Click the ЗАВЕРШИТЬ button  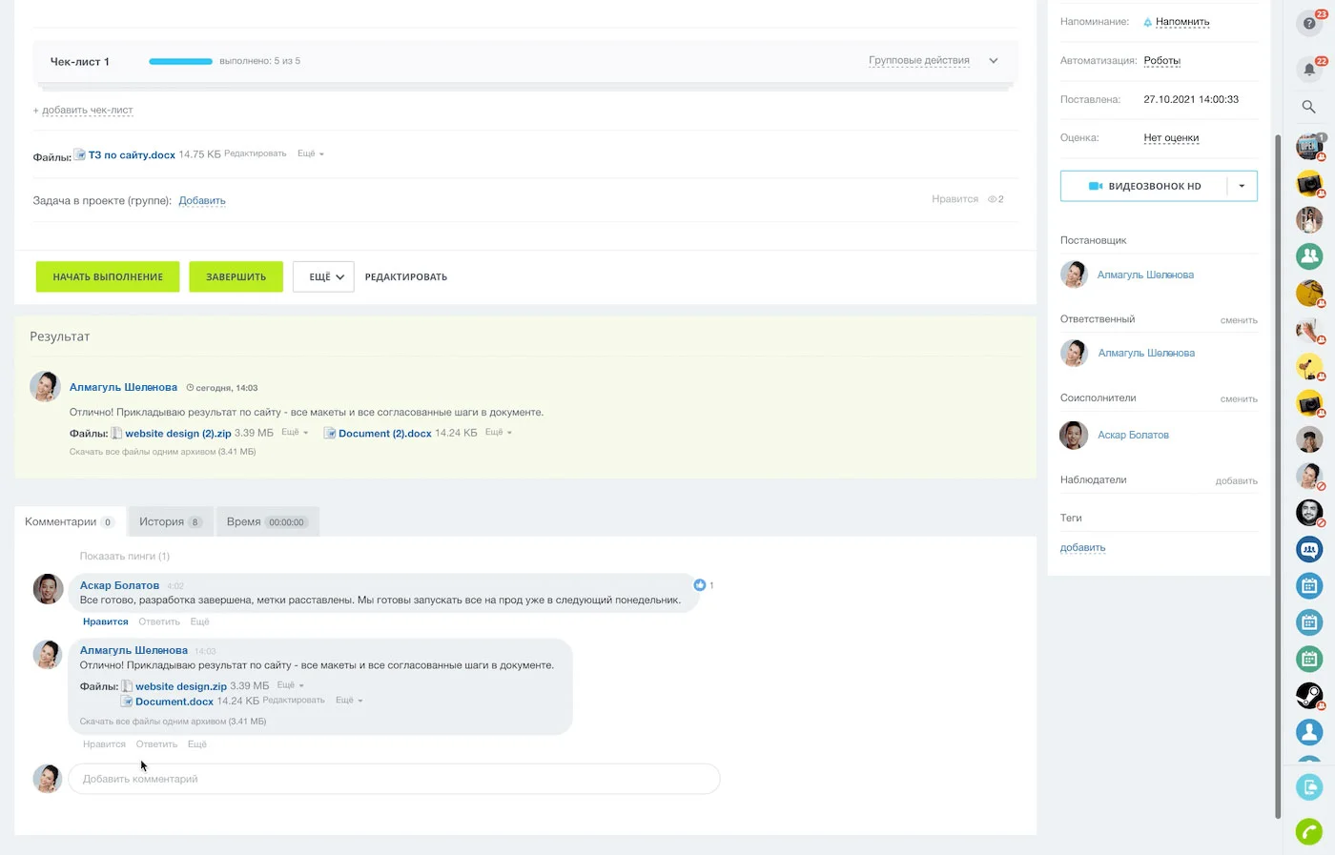pyautogui.click(x=236, y=276)
